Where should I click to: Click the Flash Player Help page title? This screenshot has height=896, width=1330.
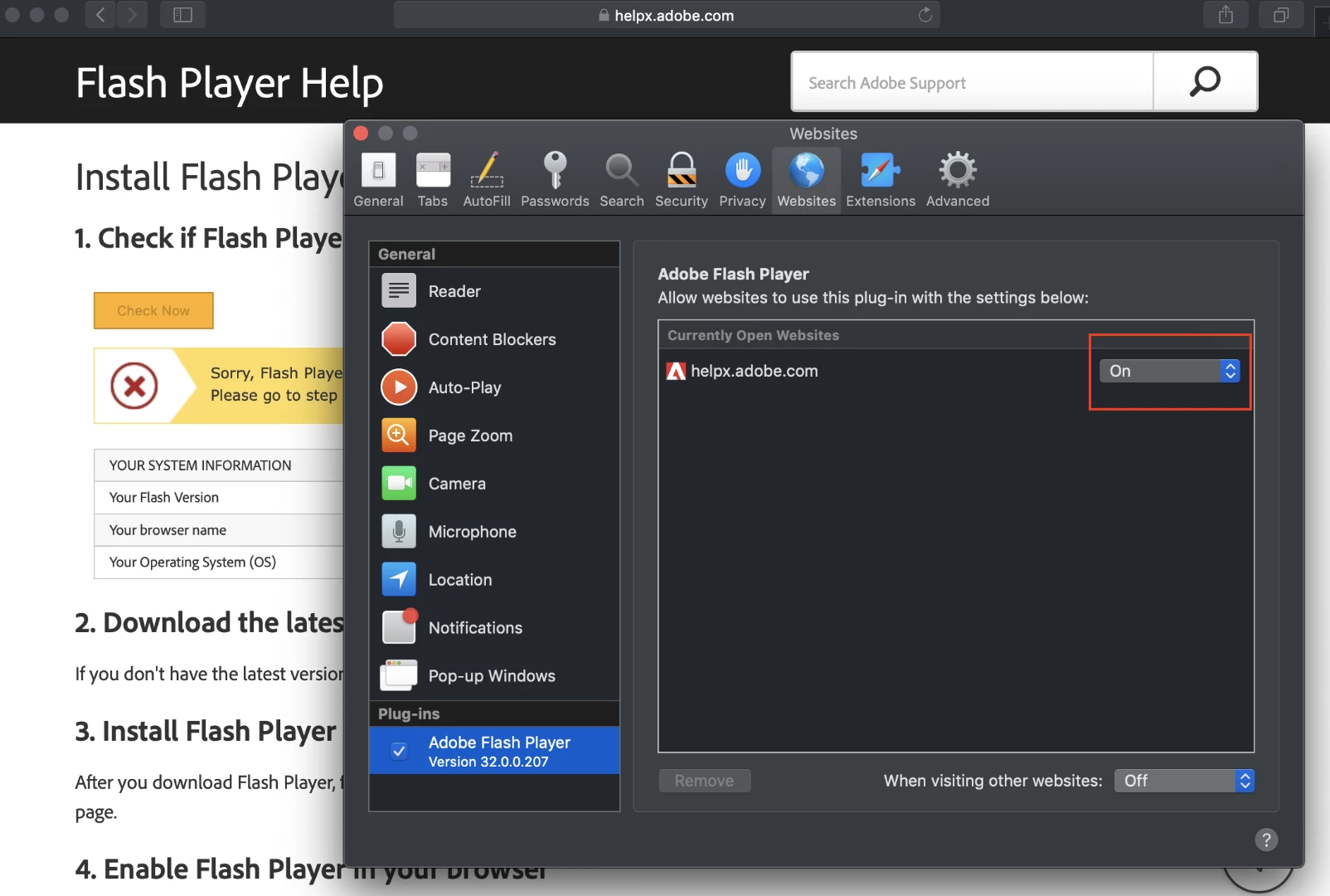pyautogui.click(x=229, y=83)
